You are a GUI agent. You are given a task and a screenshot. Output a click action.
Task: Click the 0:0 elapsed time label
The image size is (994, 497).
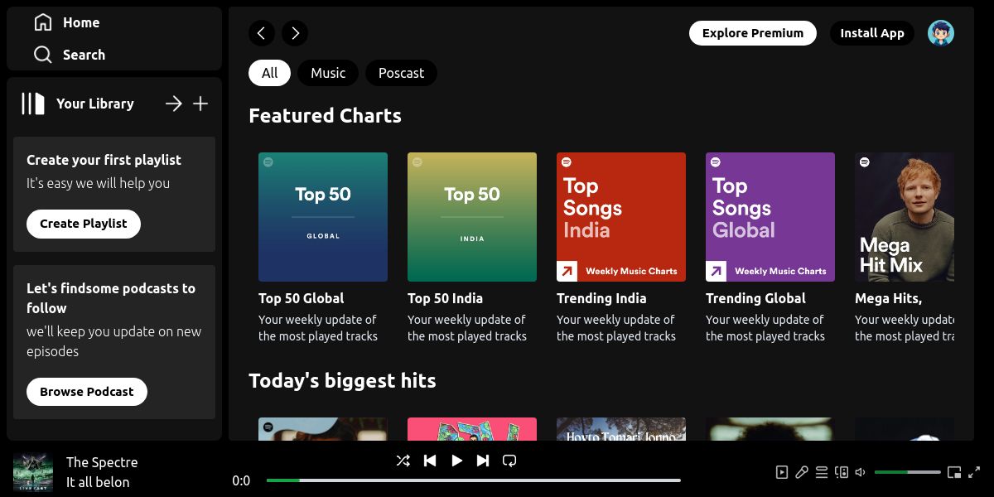(x=241, y=480)
